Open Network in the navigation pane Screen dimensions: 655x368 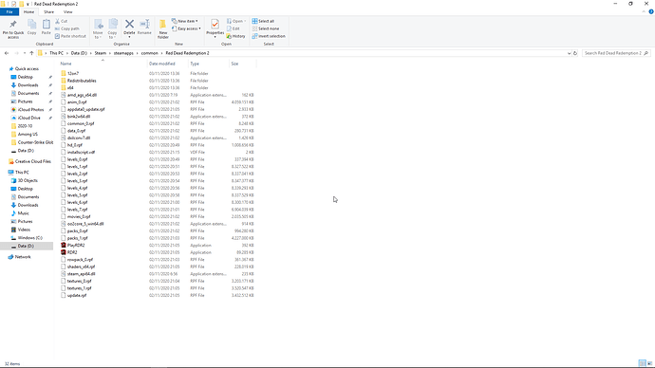tap(23, 257)
